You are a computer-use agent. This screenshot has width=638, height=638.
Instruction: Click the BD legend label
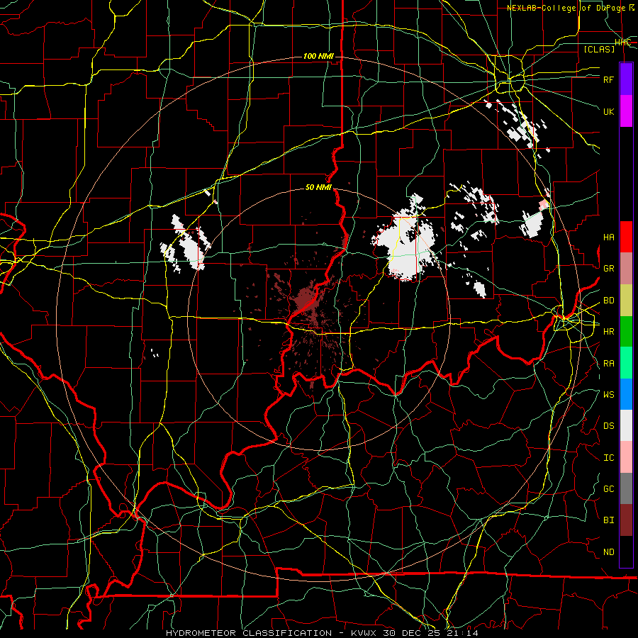click(608, 301)
